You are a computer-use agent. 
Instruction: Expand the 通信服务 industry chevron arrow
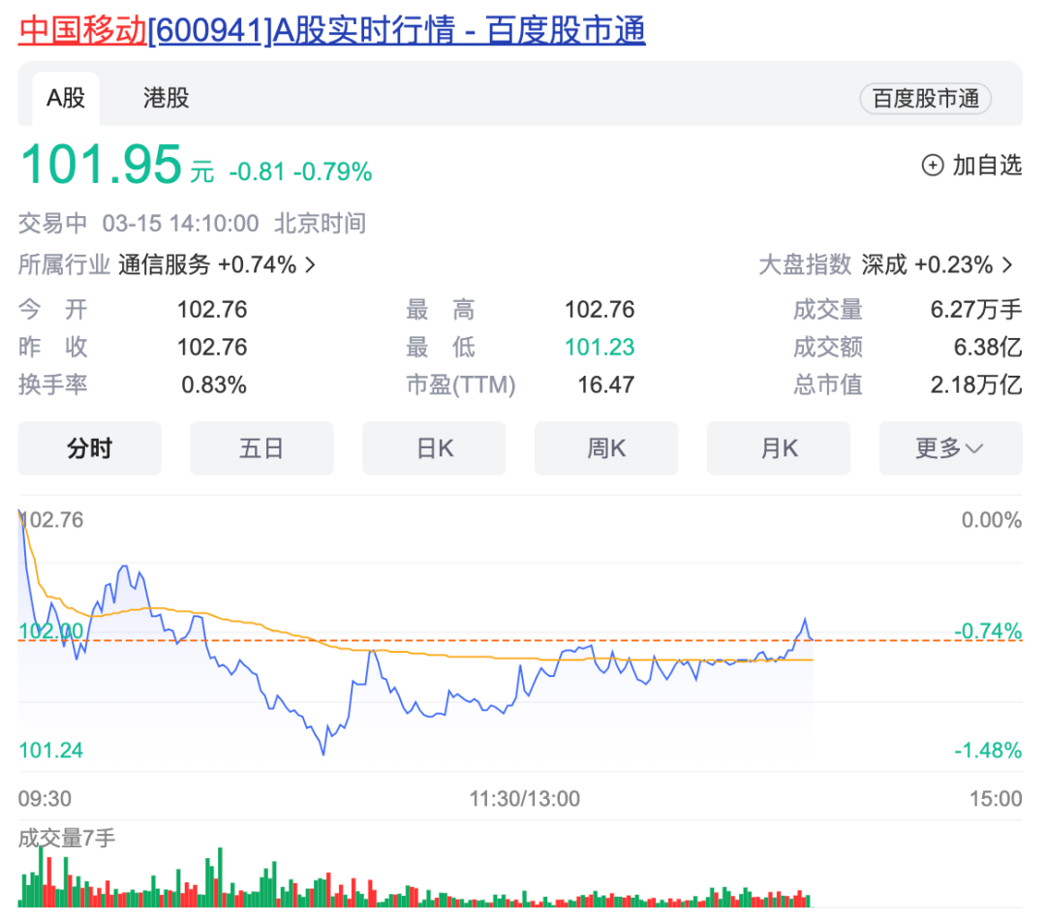tap(310, 264)
